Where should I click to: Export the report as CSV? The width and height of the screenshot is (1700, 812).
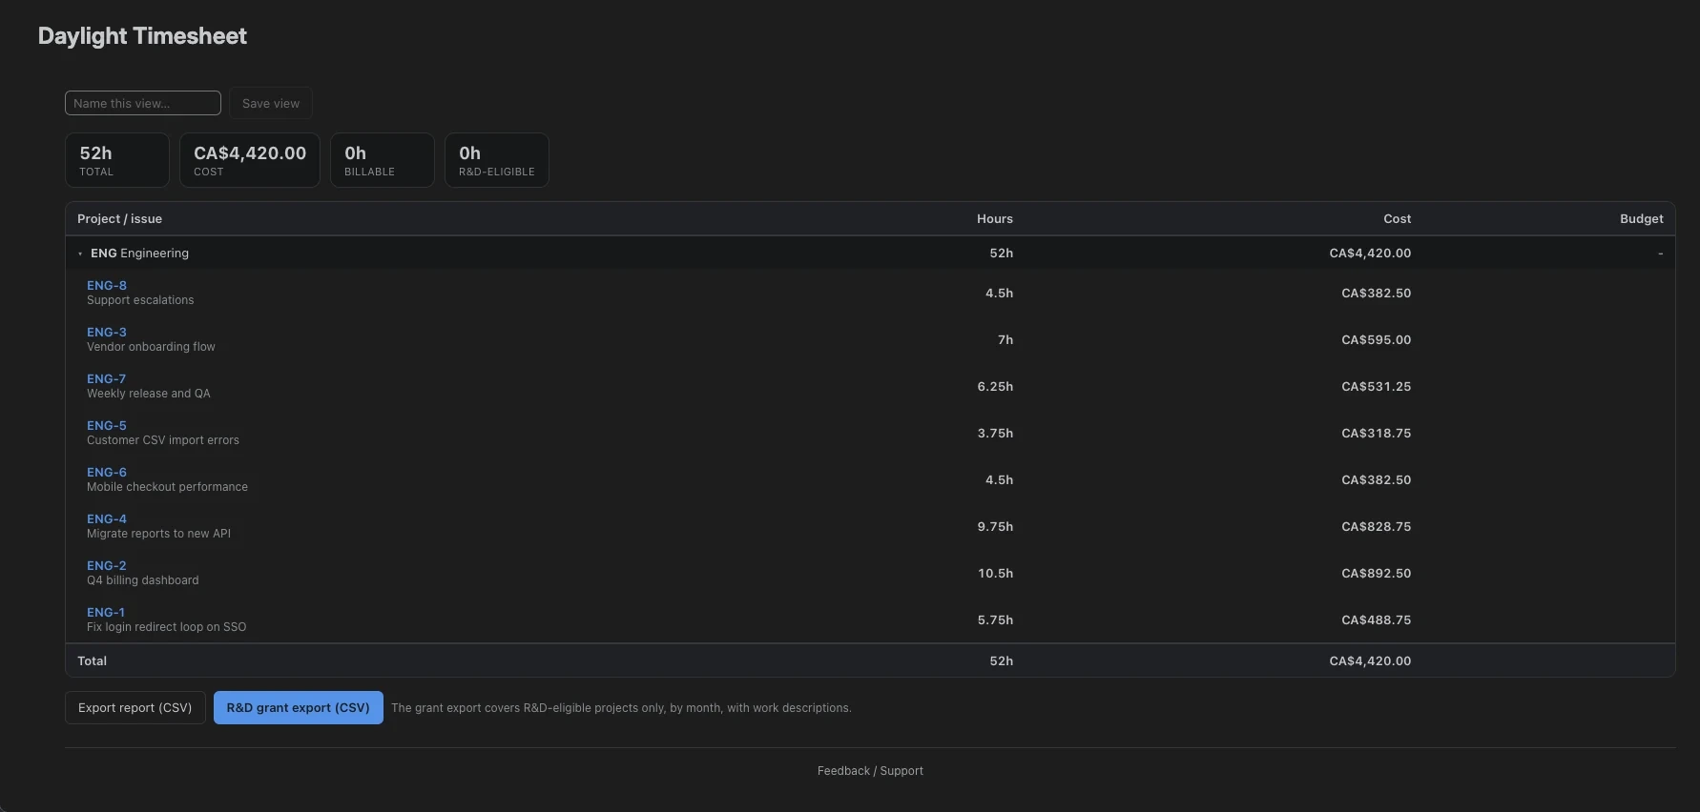[x=135, y=707]
